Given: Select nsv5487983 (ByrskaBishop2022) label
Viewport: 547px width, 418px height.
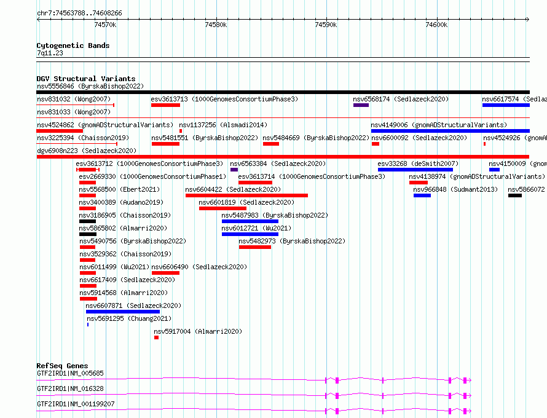Looking at the screenshot, I should pyautogui.click(x=275, y=215).
